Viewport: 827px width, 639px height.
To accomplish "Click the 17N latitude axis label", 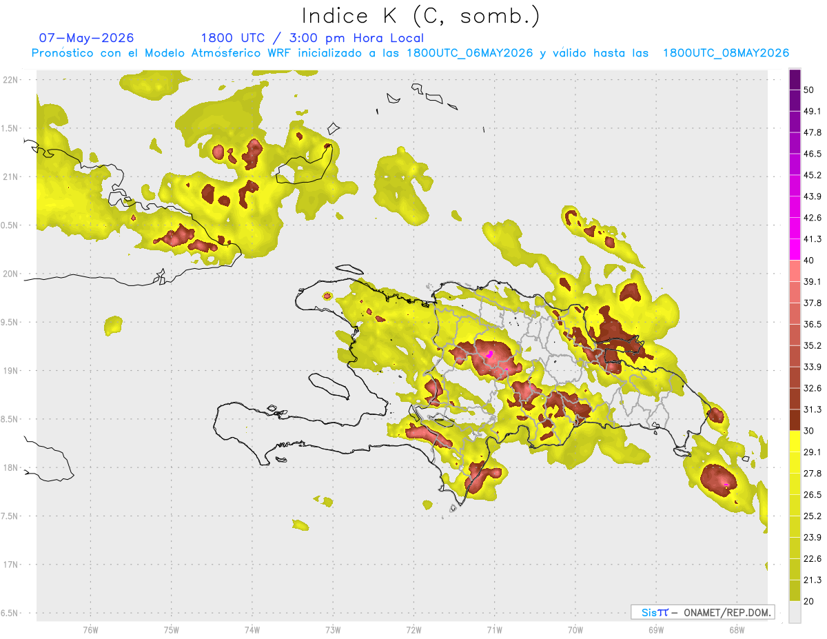I will click(11, 565).
